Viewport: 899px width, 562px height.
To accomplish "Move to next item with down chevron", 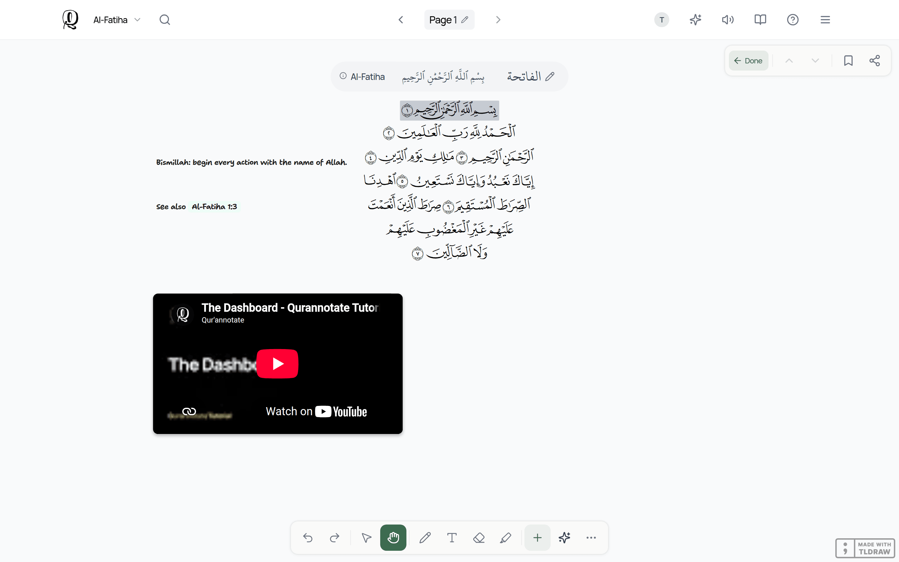I will click(815, 61).
